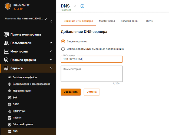Select 'Использовать DNS, выданные подключению' option
The width and height of the screenshot is (169, 135).
pyautogui.click(x=63, y=49)
